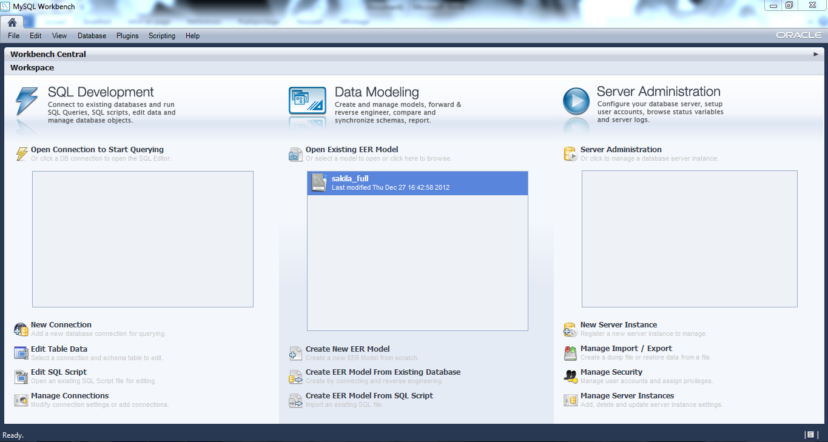
Task: Click the Manage Connections icon
Action: [x=21, y=400]
